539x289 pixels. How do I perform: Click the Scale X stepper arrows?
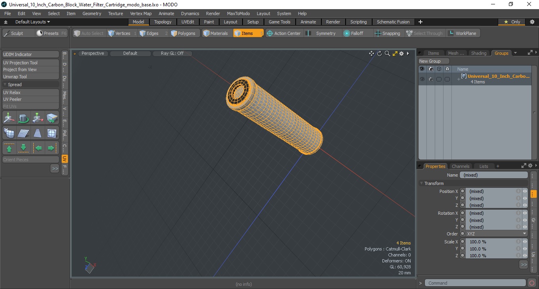[x=525, y=242]
